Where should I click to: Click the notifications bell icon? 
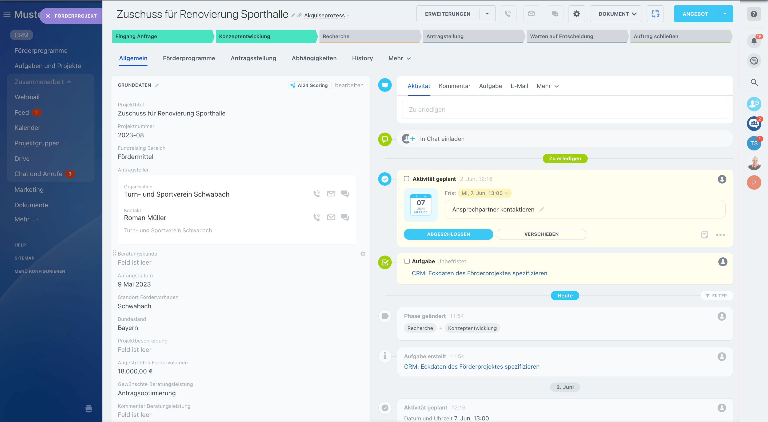click(753, 41)
